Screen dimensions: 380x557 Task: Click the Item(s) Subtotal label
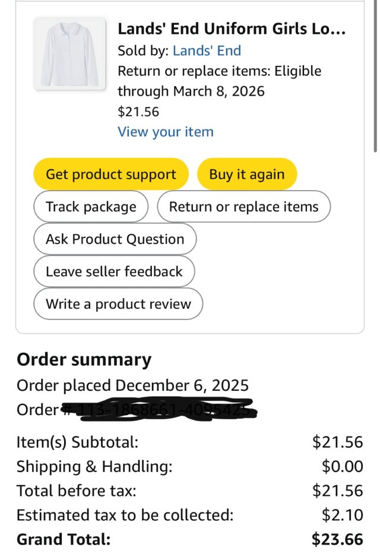77,442
